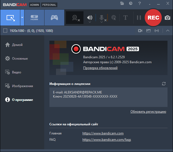The width and height of the screenshot is (173, 152).
Task: Open the Основные settings tab
Action: [16, 59]
